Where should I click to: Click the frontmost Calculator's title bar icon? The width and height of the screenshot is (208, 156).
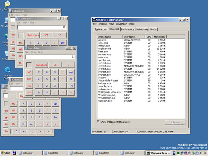pyautogui.click(x=26, y=48)
